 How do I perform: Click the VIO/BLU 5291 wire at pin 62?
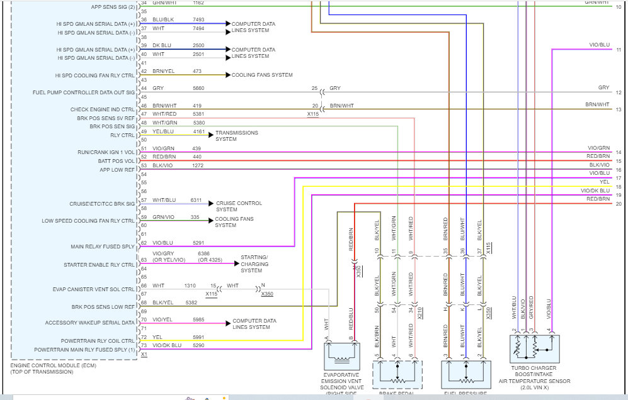pos(217,247)
